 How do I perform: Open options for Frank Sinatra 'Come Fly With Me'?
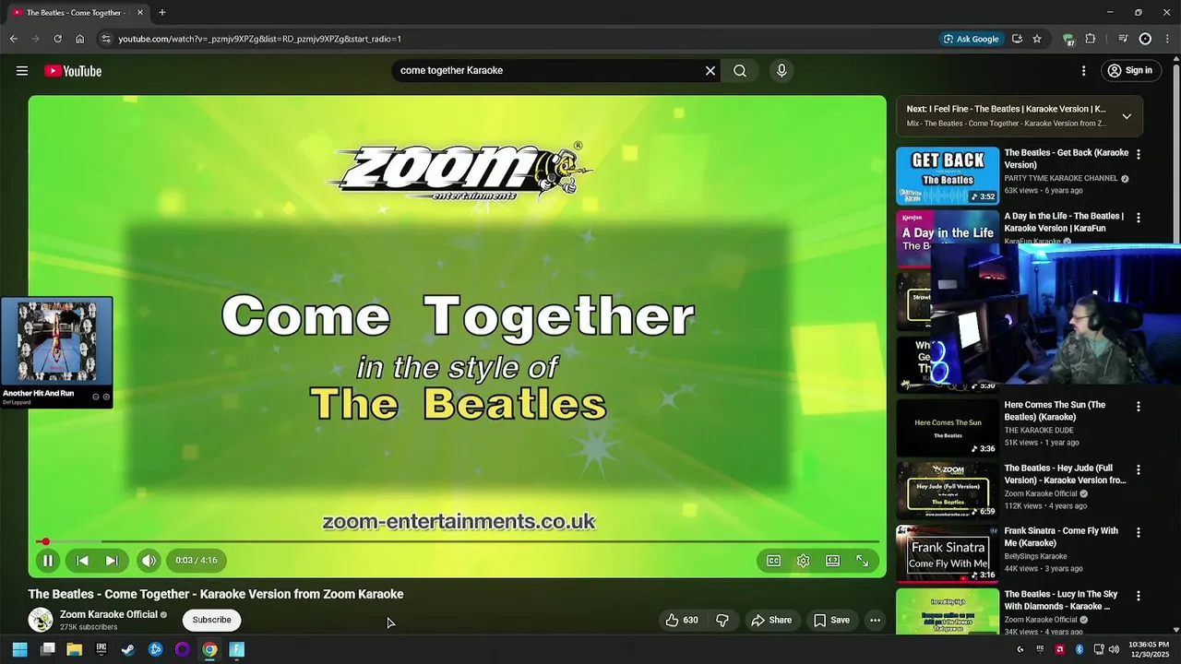(1138, 533)
